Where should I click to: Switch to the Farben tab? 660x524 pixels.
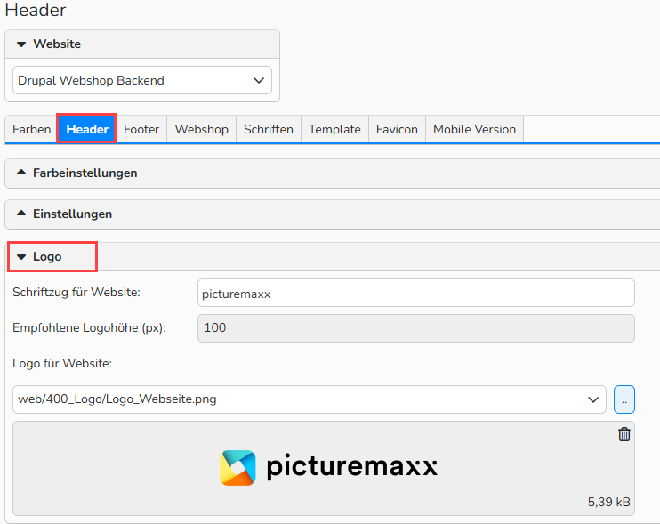[x=31, y=129]
